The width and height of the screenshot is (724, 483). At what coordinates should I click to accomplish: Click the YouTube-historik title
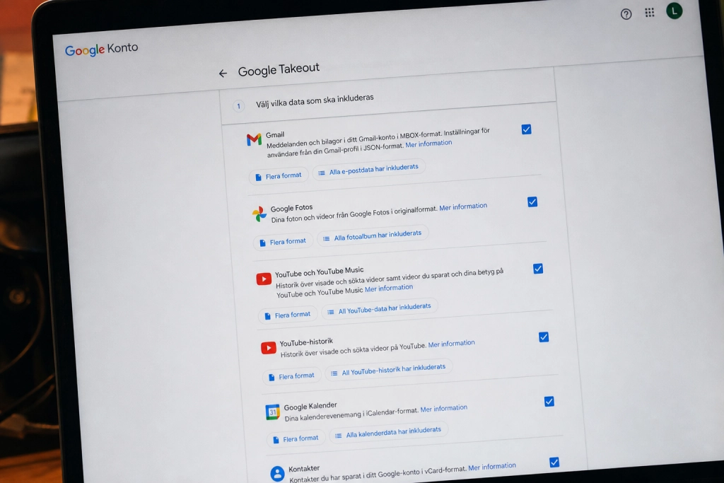click(306, 342)
